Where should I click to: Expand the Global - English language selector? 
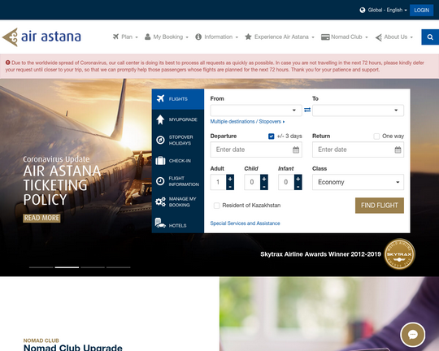[387, 10]
